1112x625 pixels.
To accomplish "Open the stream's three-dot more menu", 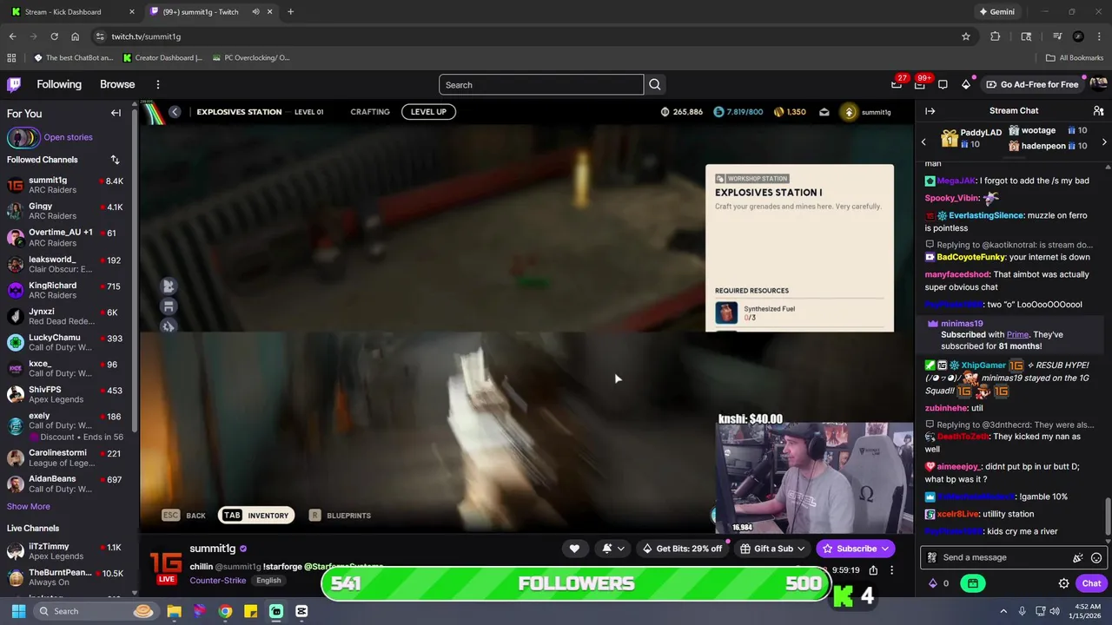I will click(x=891, y=570).
